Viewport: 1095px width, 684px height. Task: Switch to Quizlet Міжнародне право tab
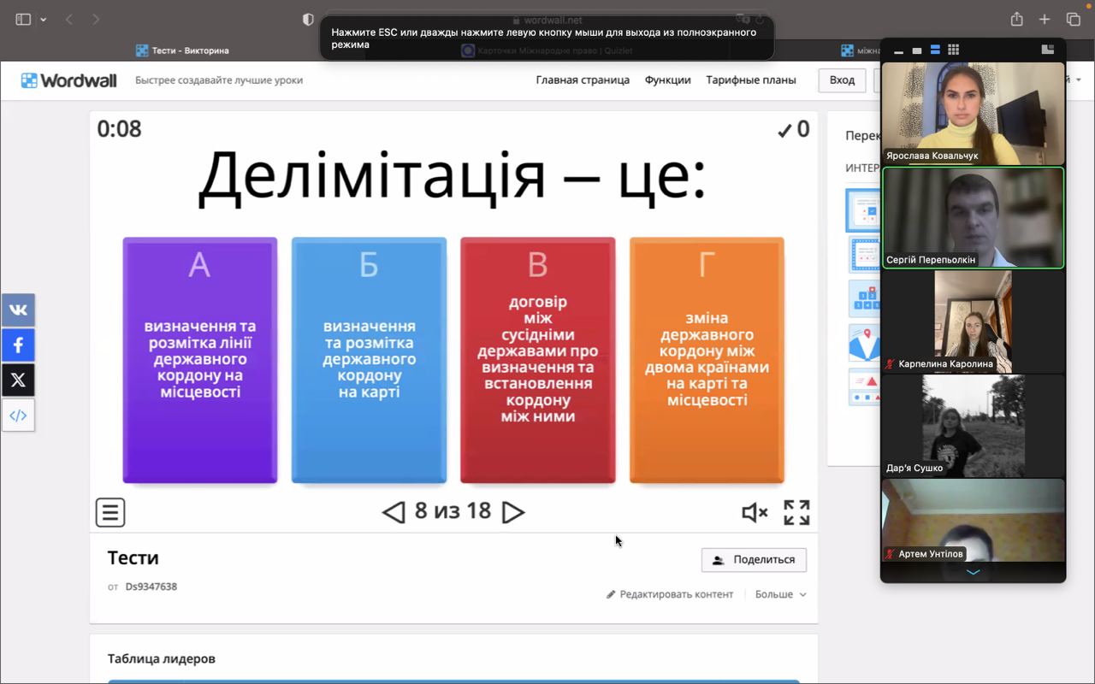point(547,50)
